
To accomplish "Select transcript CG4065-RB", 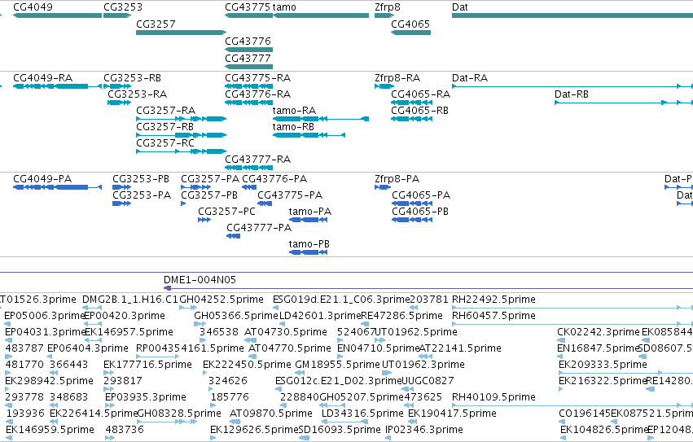I will (420, 111).
